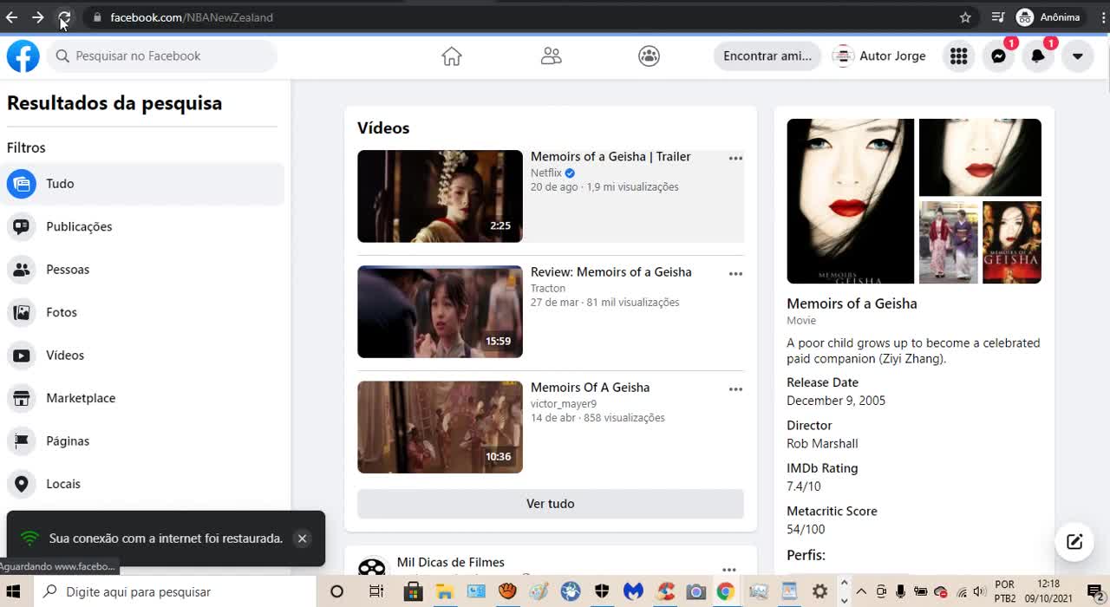Open options for the Geisha Trailer video

coord(735,159)
